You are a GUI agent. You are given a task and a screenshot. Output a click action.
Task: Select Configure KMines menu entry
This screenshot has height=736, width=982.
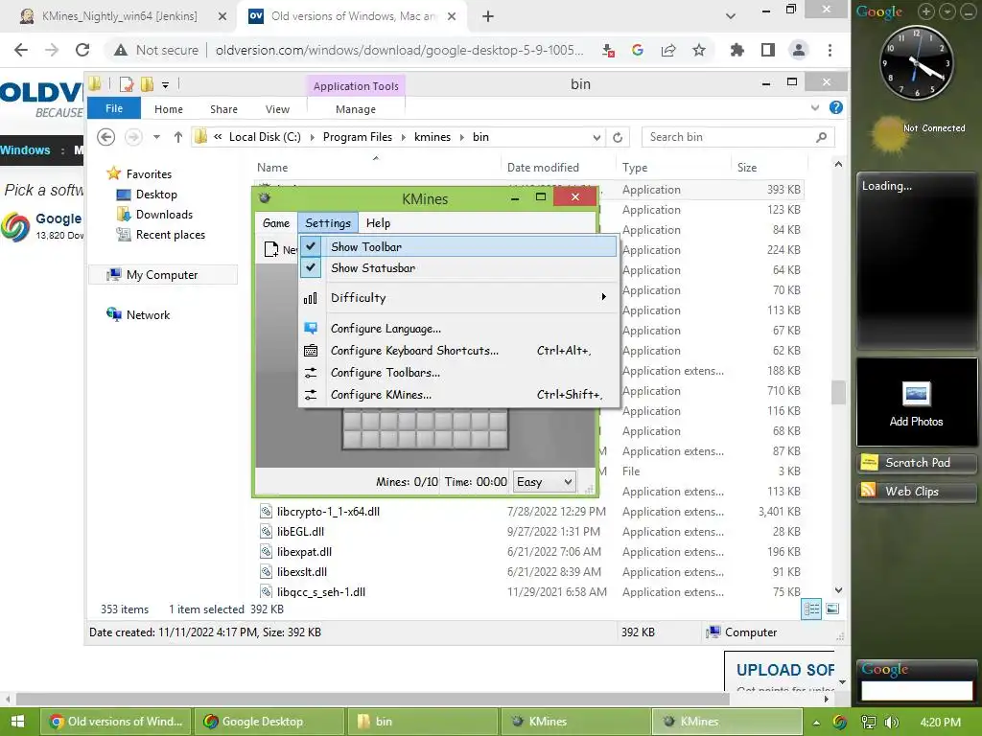click(x=457, y=394)
